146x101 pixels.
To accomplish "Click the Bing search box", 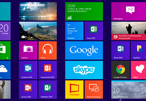I will click(x=32, y=5).
